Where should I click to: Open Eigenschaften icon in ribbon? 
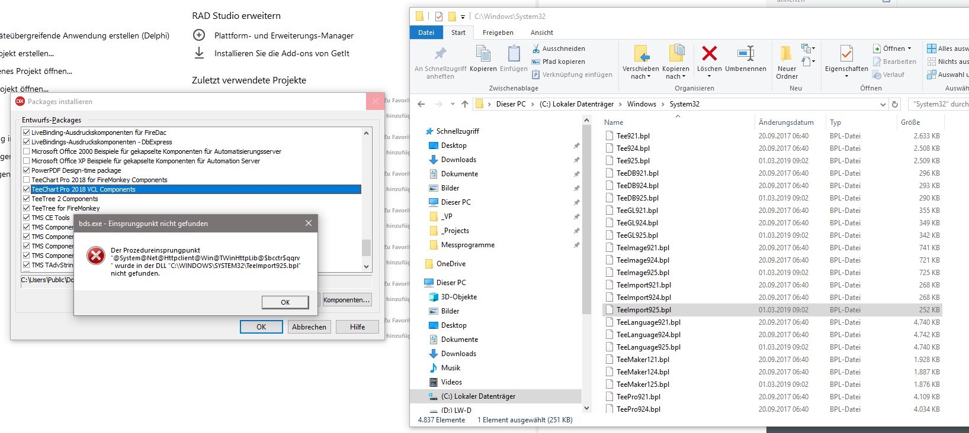tap(846, 54)
